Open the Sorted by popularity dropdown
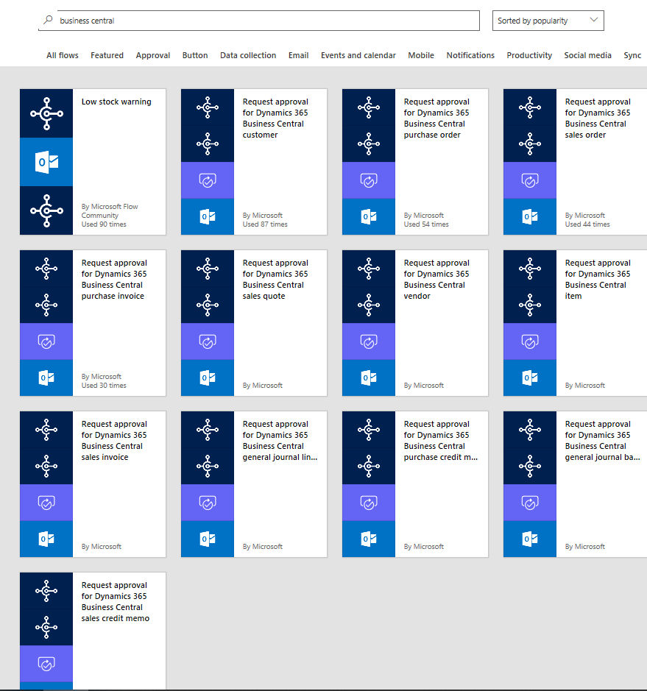Screen dimensions: 647x691 click(548, 21)
